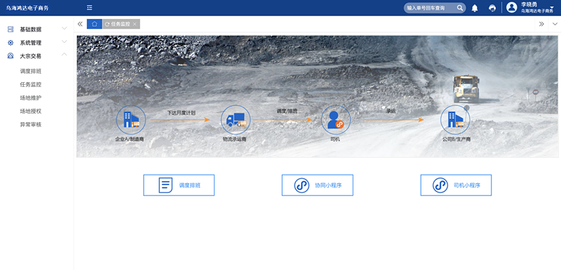Click the 企业A/制造商 building icon
The image size is (561, 270).
(131, 120)
